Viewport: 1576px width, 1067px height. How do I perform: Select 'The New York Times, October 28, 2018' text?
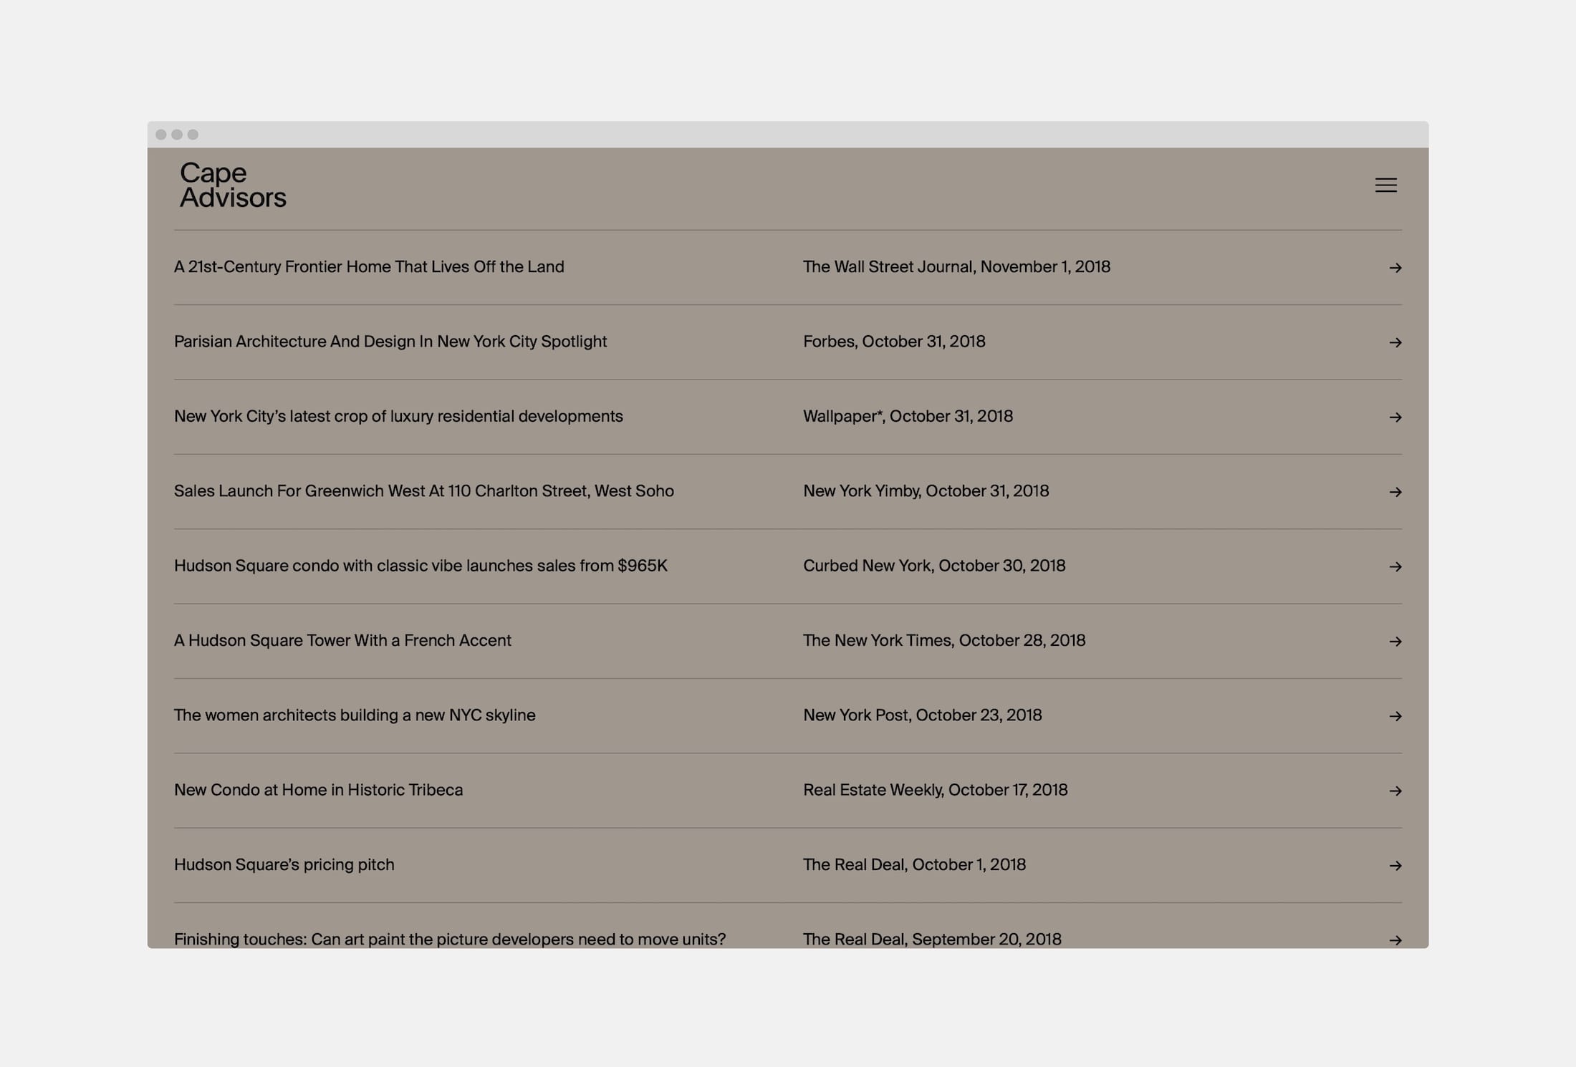944,641
